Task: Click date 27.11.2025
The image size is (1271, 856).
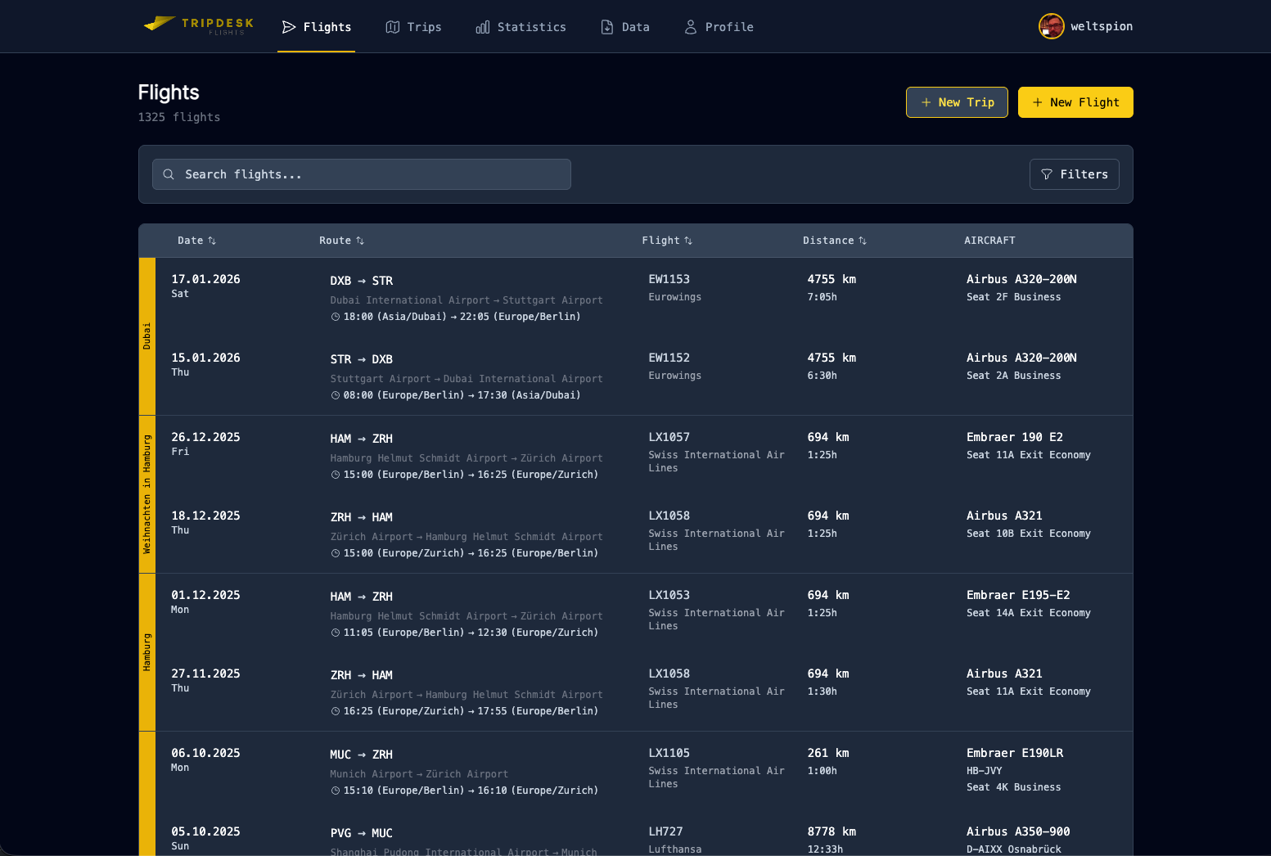Action: (205, 674)
